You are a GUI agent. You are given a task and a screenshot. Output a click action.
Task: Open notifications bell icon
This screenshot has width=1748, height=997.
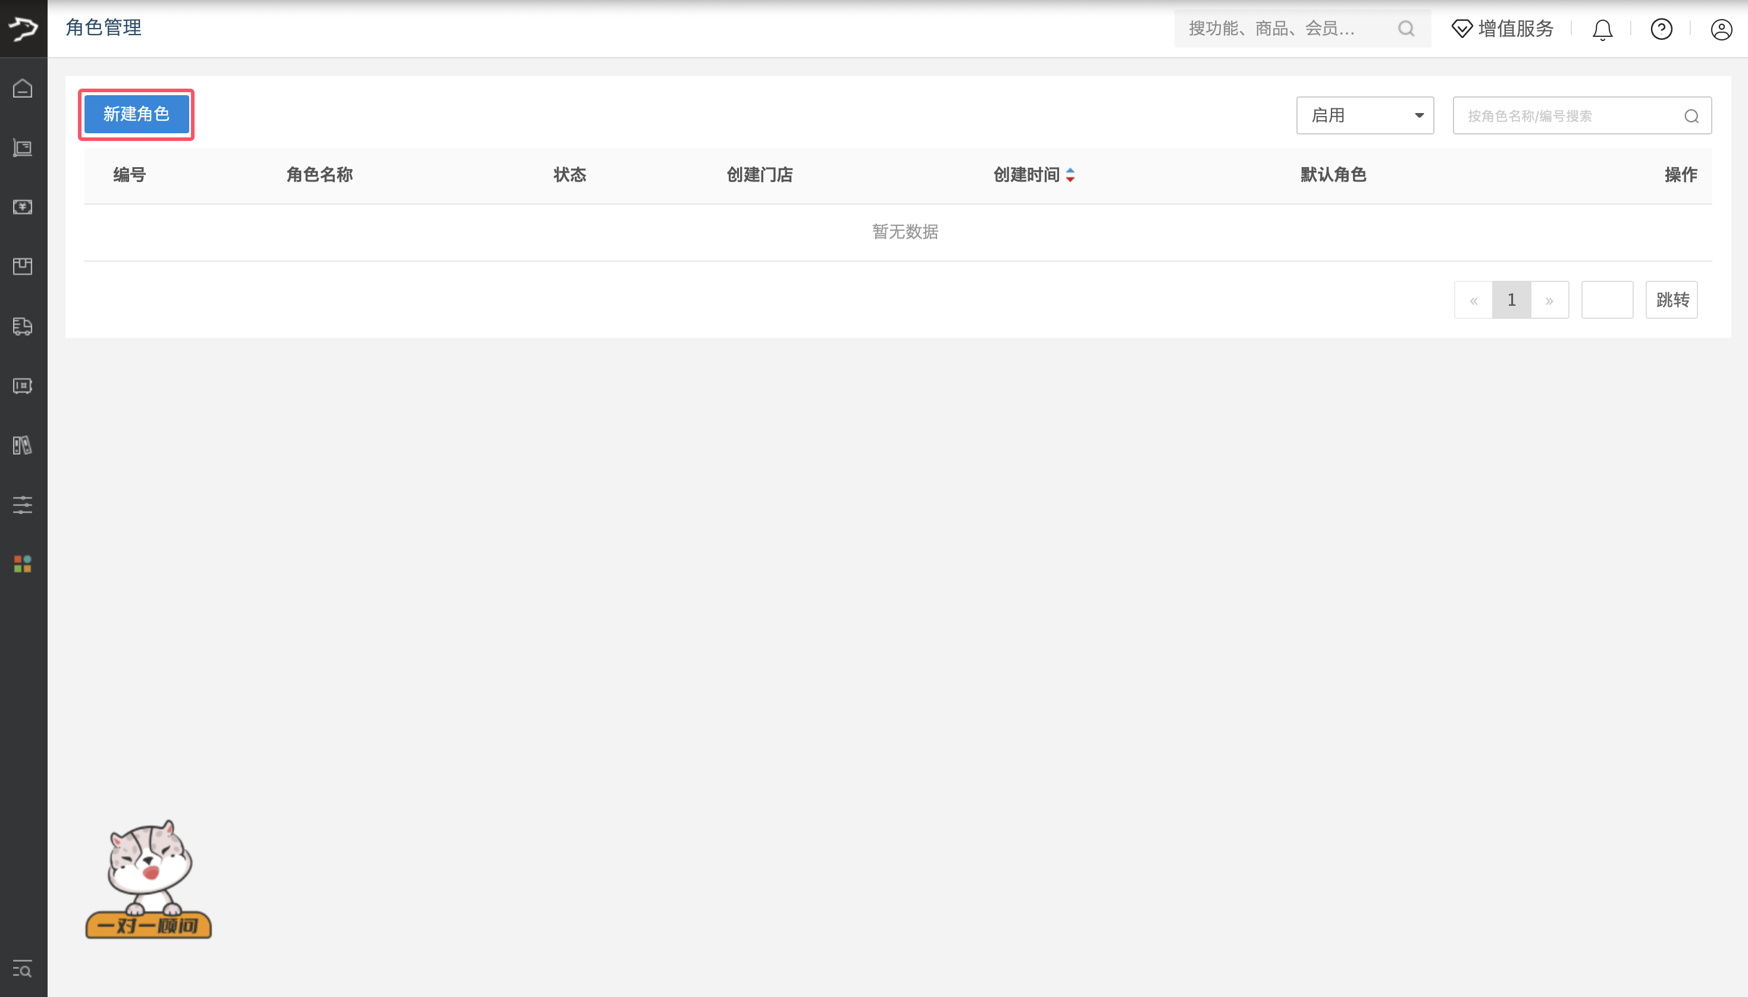1602,29
